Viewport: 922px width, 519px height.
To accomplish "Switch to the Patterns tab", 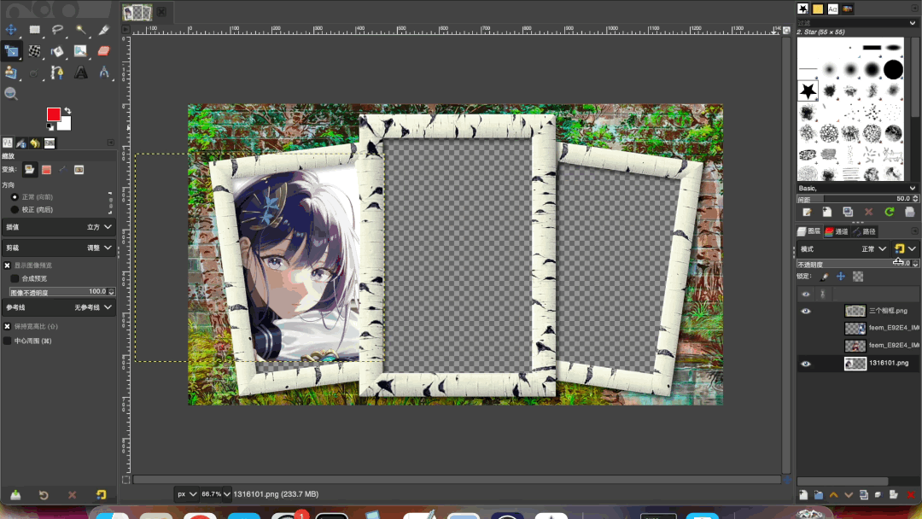I will tap(818, 9).
